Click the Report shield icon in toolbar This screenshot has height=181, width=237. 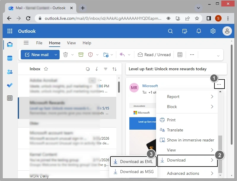[x=90, y=55]
